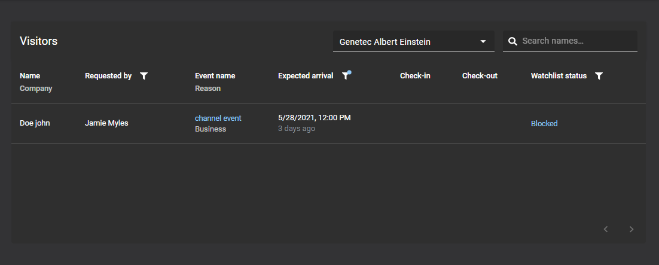The image size is (659, 265).
Task: Click the Name column header
Action: 30,76
